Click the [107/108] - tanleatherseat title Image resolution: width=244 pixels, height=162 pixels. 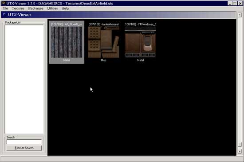103,24
